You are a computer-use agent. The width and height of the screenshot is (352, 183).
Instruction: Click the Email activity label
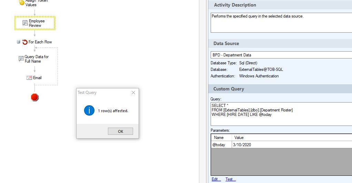coord(37,78)
